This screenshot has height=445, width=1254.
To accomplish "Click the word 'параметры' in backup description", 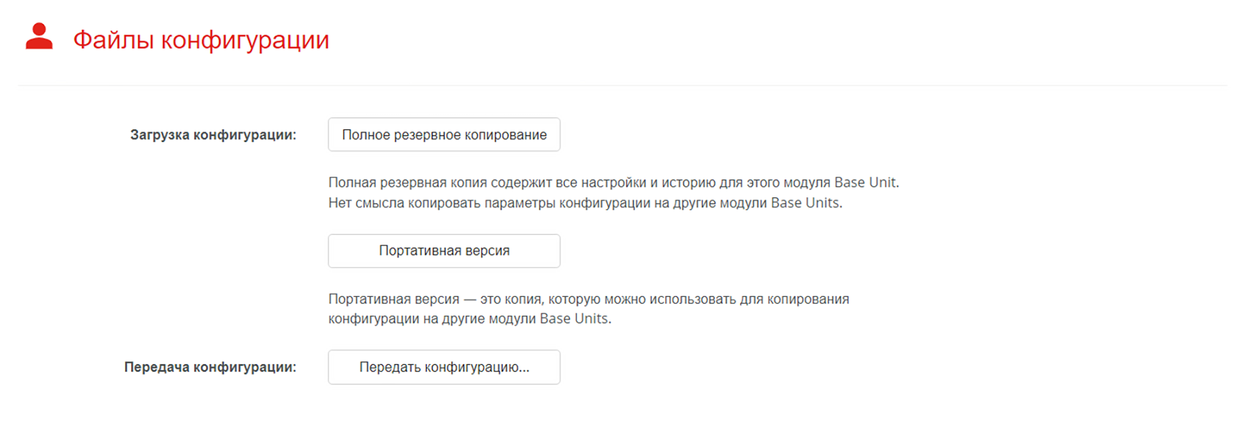I will [520, 203].
